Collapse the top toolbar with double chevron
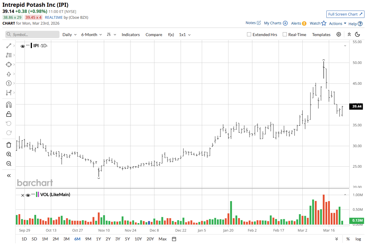 coord(349,34)
